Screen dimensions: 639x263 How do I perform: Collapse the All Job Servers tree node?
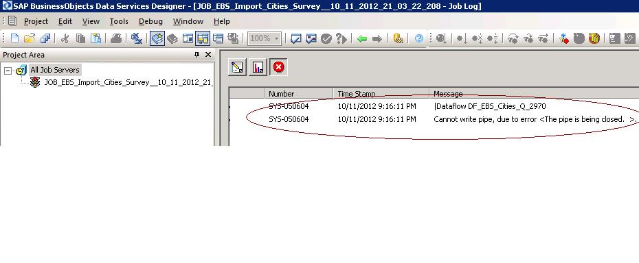(8, 71)
